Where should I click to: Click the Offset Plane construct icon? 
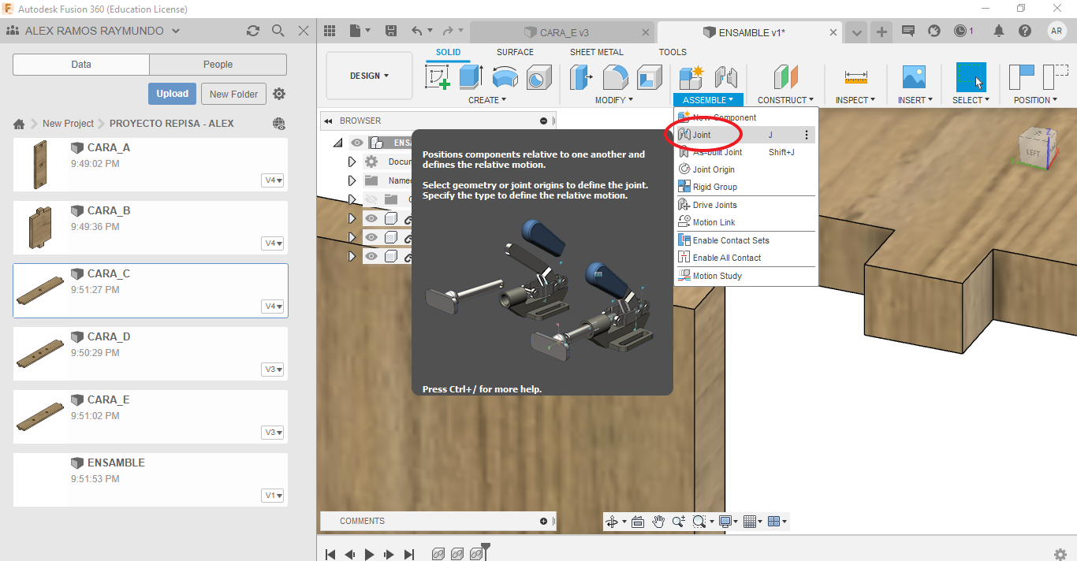point(785,77)
